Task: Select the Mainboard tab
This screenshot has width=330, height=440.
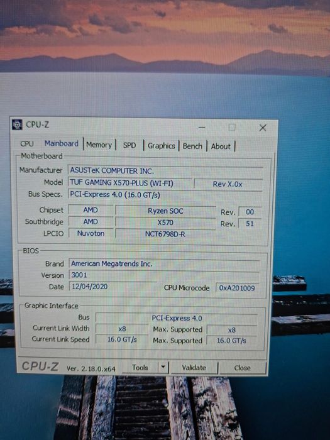Action: click(x=62, y=144)
